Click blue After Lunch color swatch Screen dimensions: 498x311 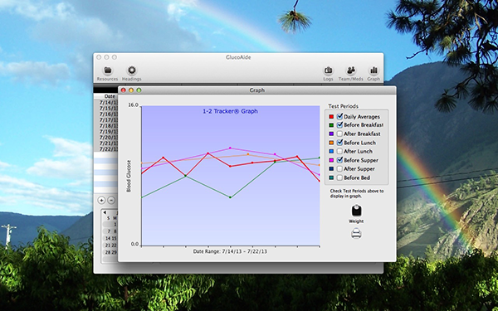coord(331,152)
